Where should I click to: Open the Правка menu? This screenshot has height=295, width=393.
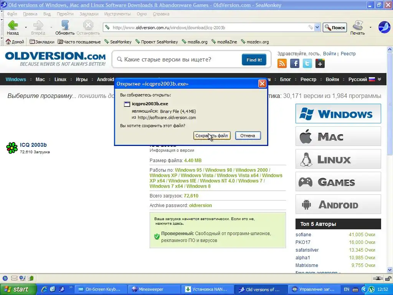click(30, 14)
